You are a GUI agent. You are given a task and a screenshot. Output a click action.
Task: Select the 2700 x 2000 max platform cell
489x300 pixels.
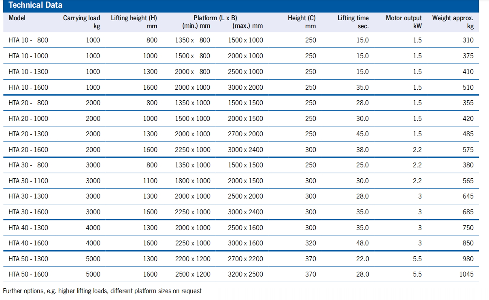point(245,134)
